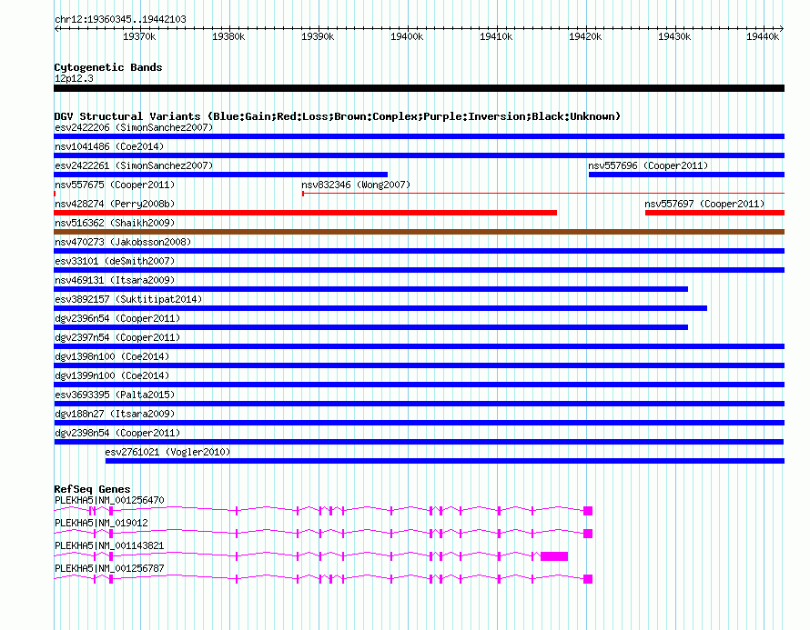The image size is (810, 630).
Task: Click the esv33101 (deSmith2007) label
Action: point(115,261)
